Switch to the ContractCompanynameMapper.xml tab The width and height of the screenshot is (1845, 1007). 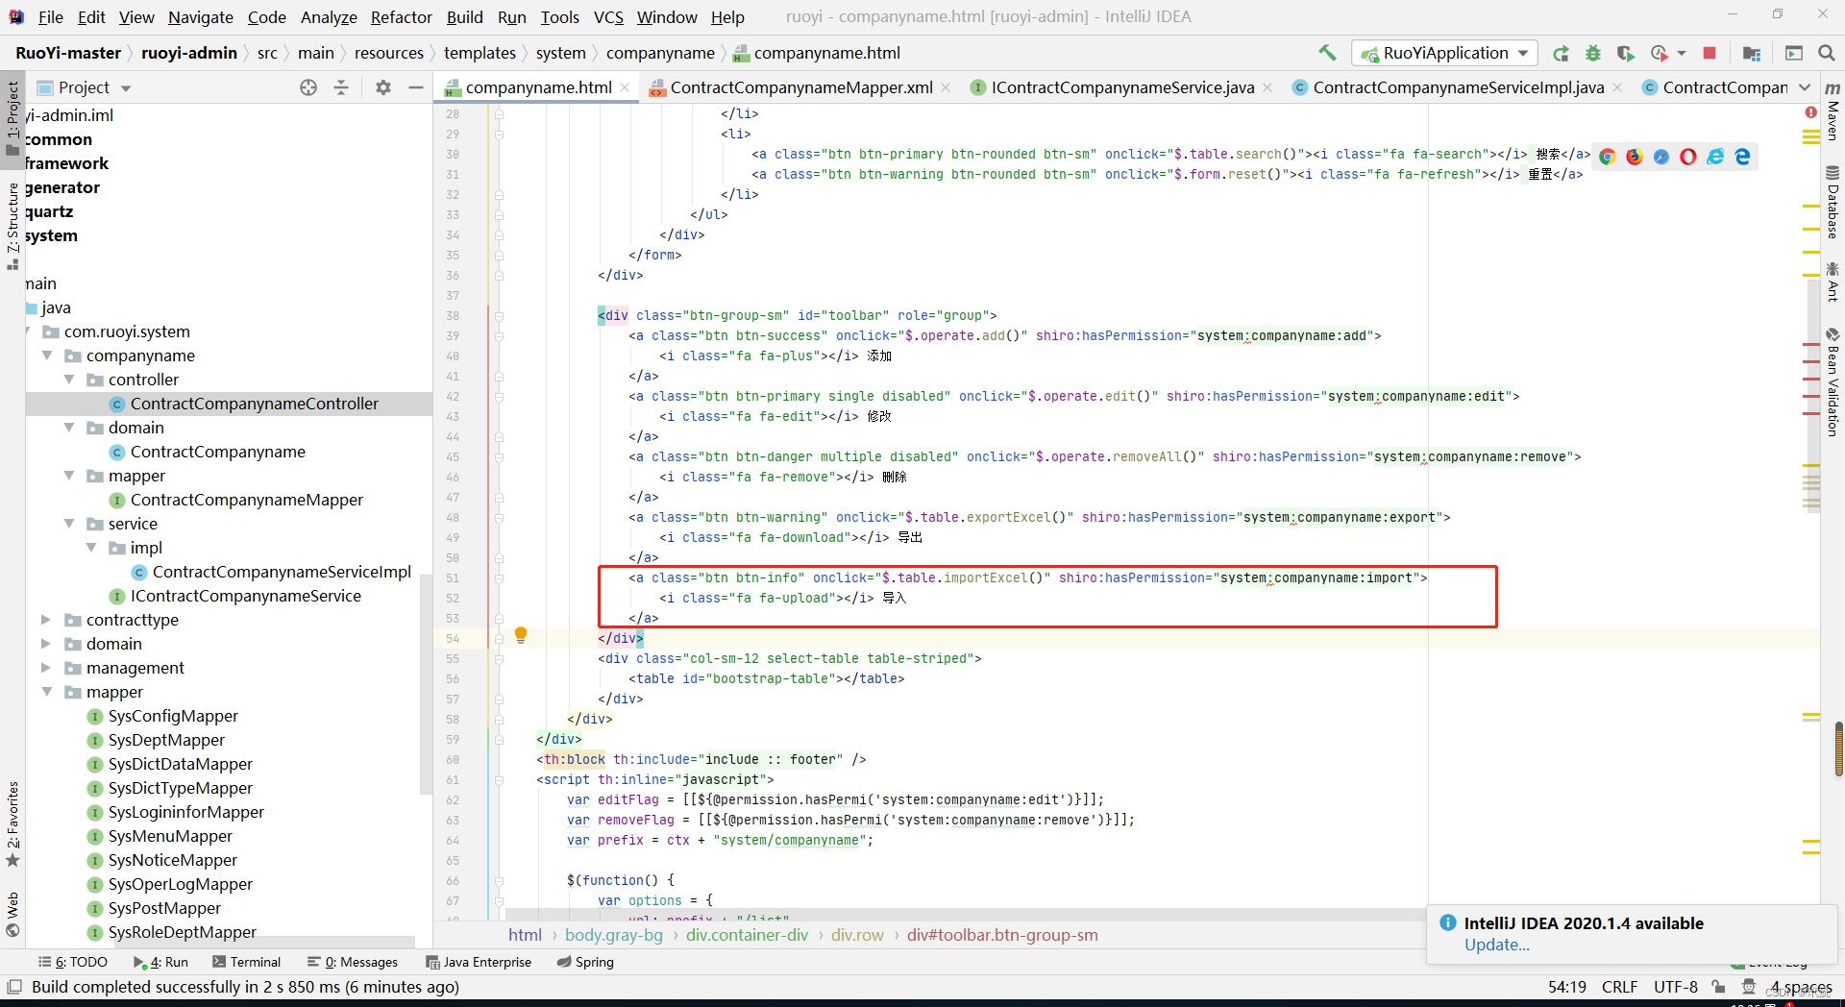(801, 86)
